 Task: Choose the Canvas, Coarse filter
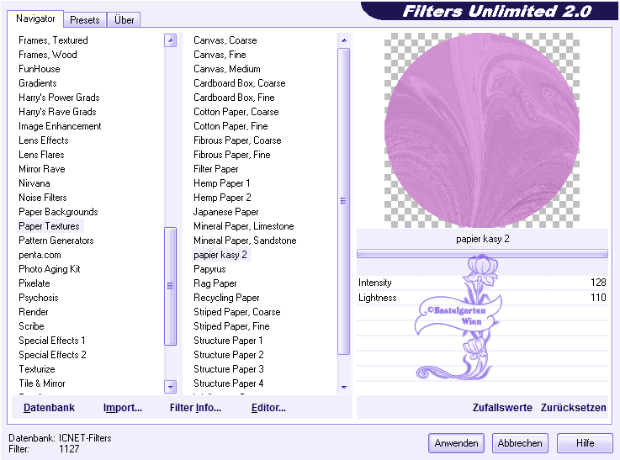pos(225,40)
